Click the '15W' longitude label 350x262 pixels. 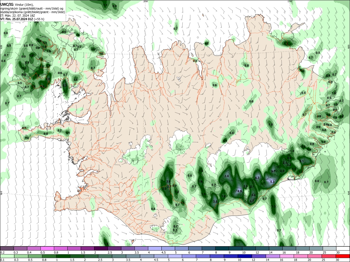(290, 1)
